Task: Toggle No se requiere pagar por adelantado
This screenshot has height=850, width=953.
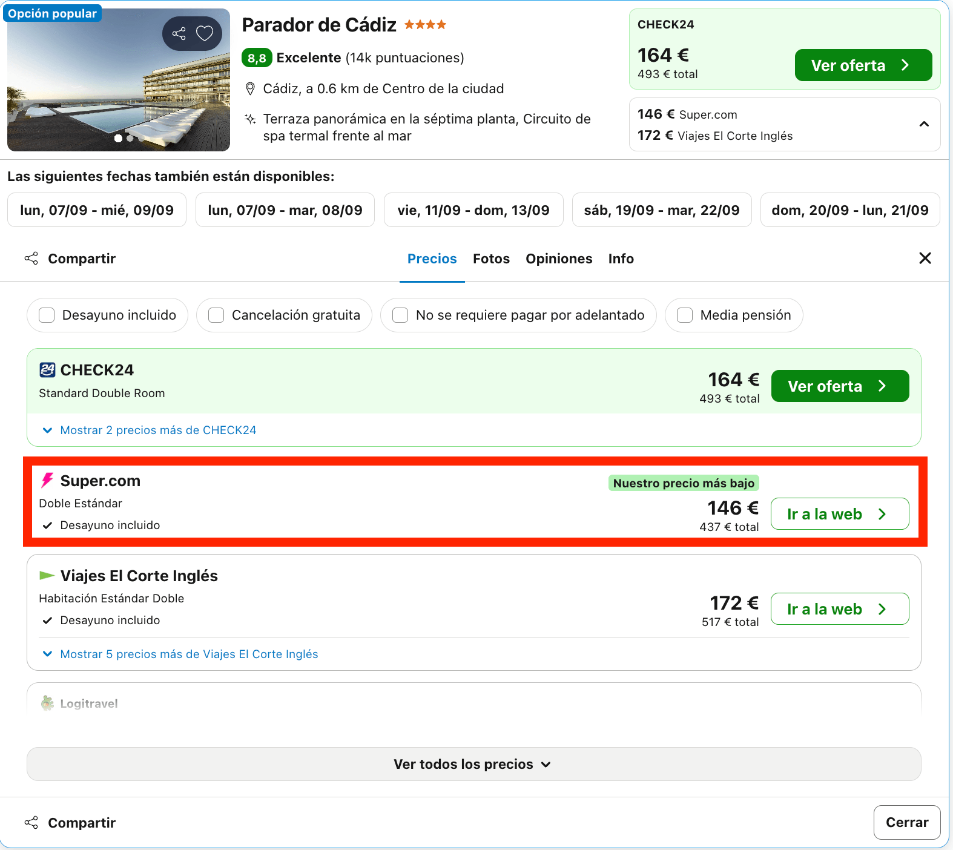Action: point(400,315)
